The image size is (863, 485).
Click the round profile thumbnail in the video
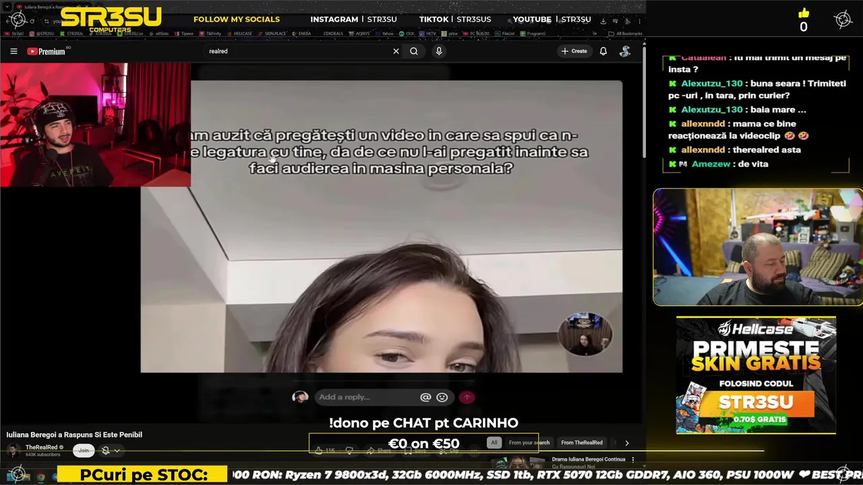coord(585,334)
